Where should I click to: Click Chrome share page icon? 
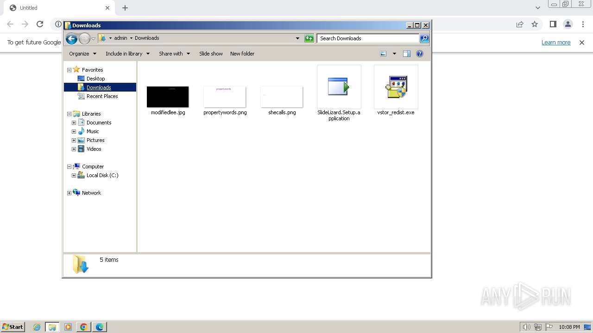click(520, 24)
